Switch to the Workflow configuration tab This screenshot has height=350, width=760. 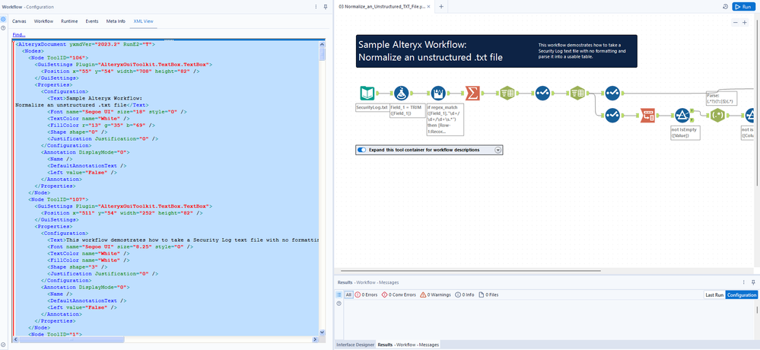point(43,21)
